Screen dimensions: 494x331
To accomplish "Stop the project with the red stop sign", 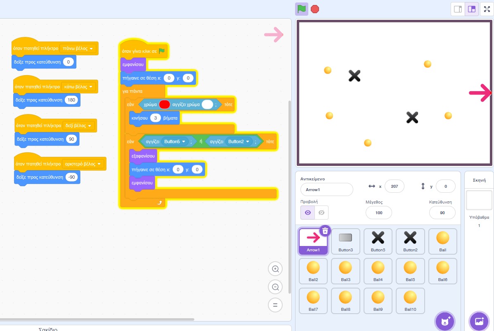I will pyautogui.click(x=315, y=9).
